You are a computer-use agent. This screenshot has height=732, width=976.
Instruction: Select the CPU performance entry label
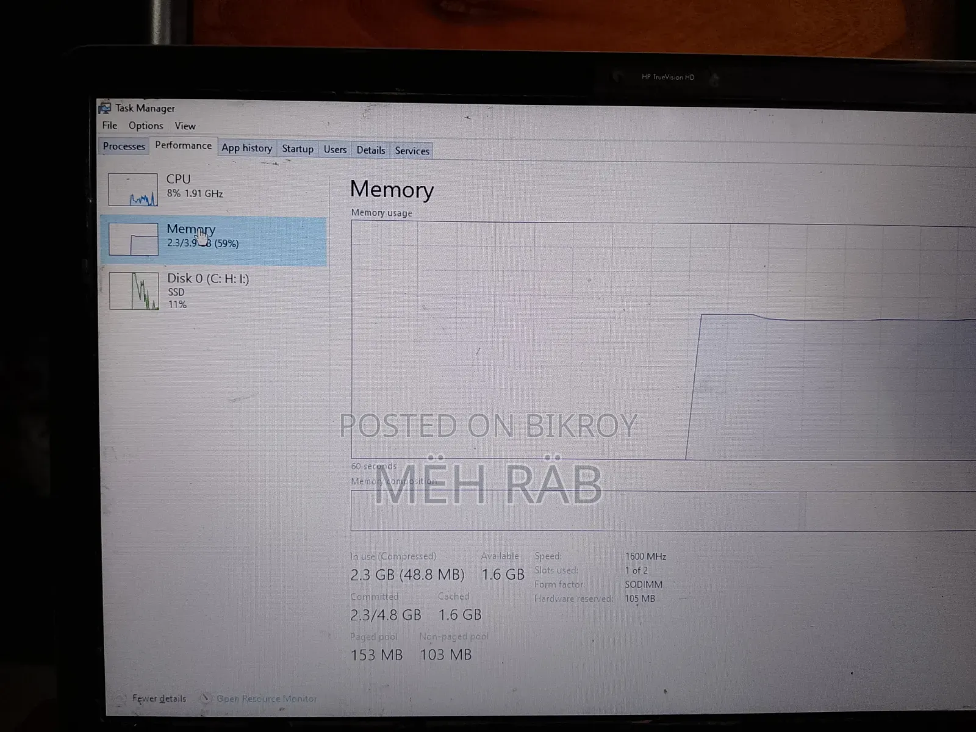click(178, 179)
